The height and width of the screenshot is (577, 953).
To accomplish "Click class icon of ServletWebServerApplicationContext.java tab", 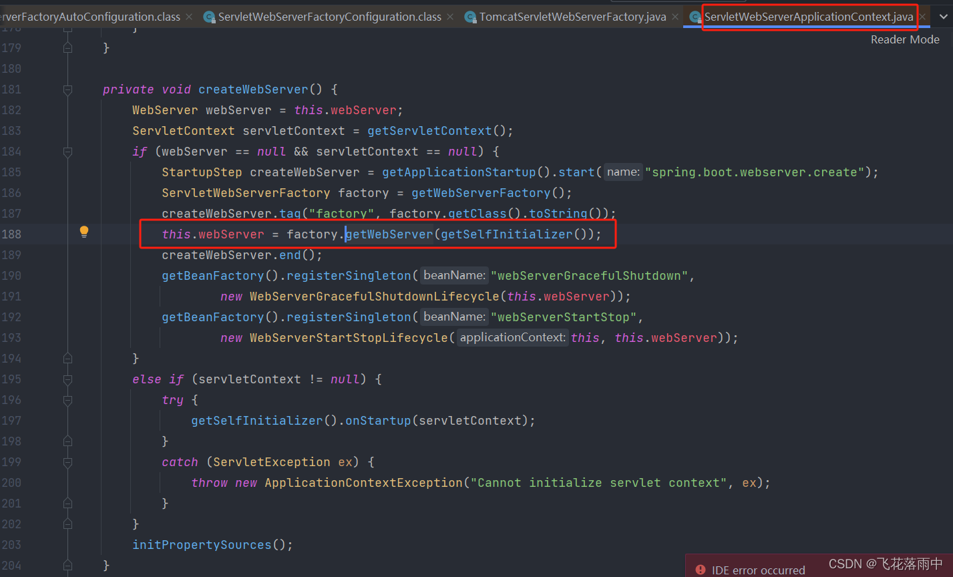I will [695, 17].
